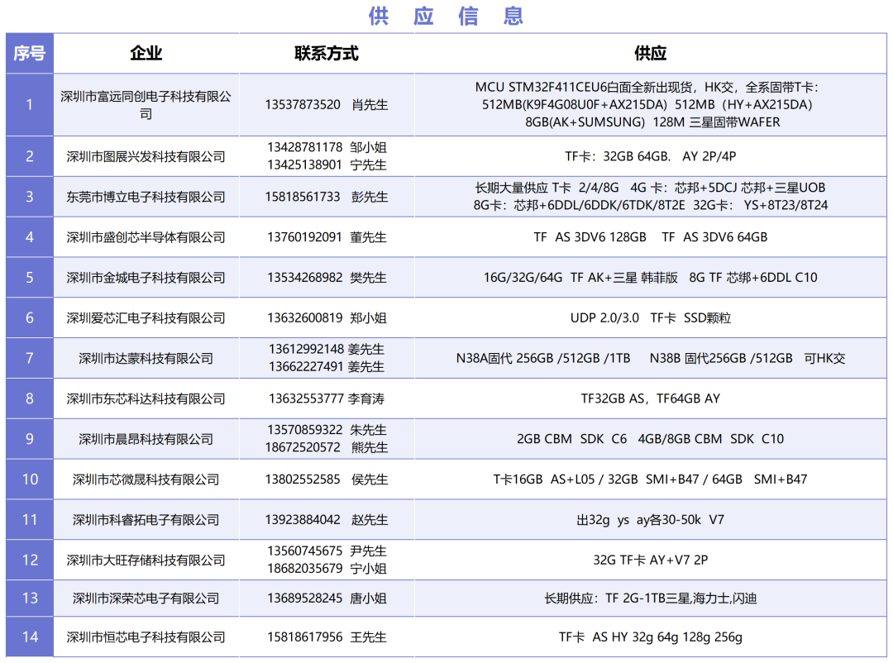Select company 深圳市科睿拓电子有限公司
Viewport: 893px width, 663px height.
[146, 521]
